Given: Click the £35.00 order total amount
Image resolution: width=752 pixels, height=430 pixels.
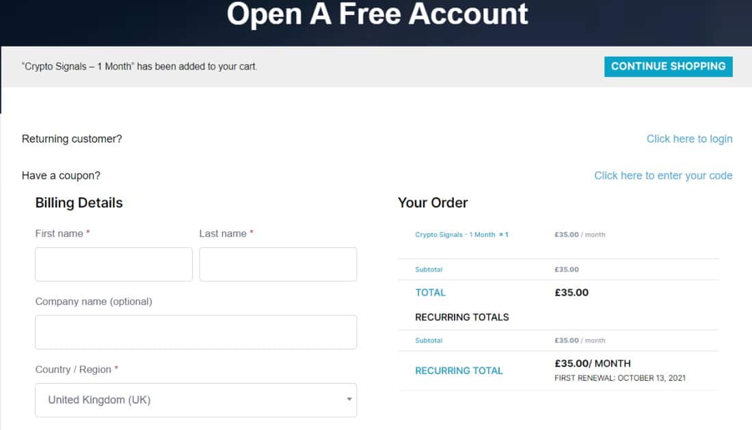Looking at the screenshot, I should [572, 293].
